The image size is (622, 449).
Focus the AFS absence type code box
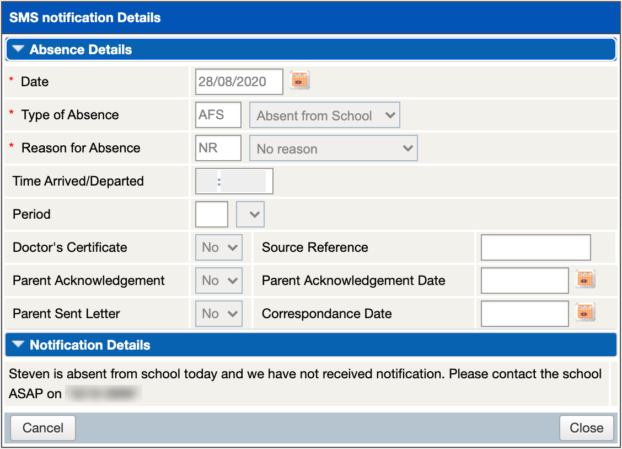(x=218, y=115)
